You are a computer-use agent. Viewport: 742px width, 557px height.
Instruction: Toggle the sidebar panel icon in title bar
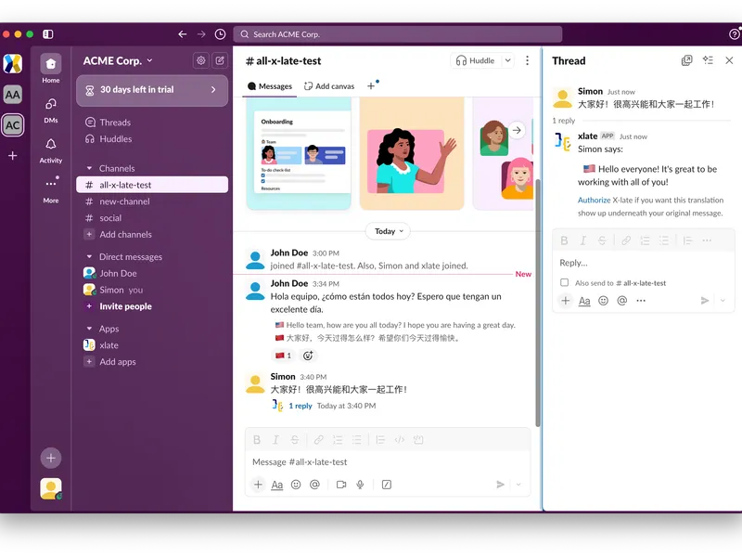click(48, 34)
